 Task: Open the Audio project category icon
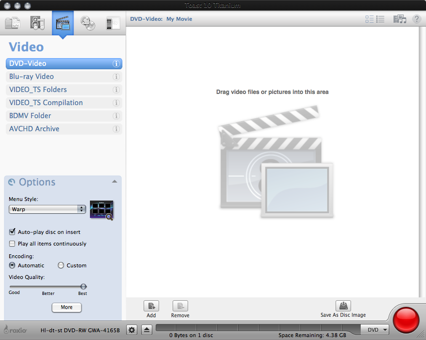click(x=37, y=23)
